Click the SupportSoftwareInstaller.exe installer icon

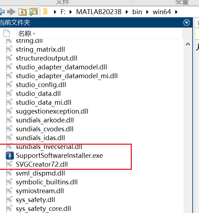pyautogui.click(x=10, y=155)
